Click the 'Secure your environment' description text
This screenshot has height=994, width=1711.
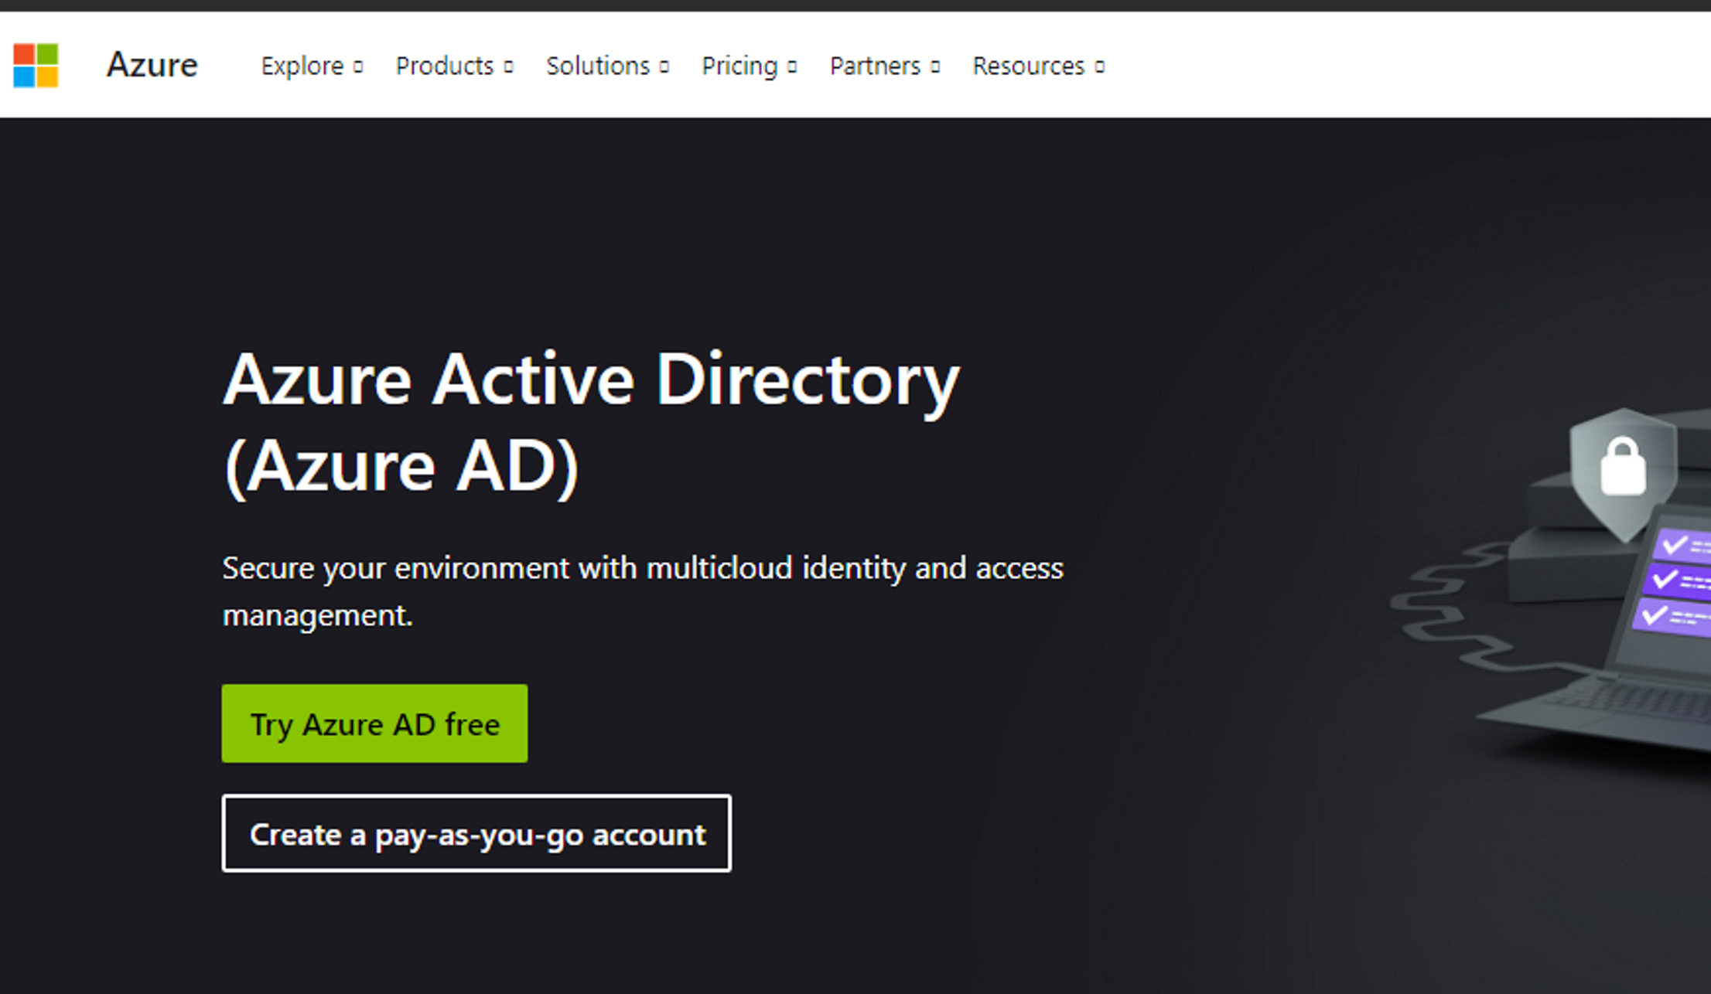(x=643, y=591)
